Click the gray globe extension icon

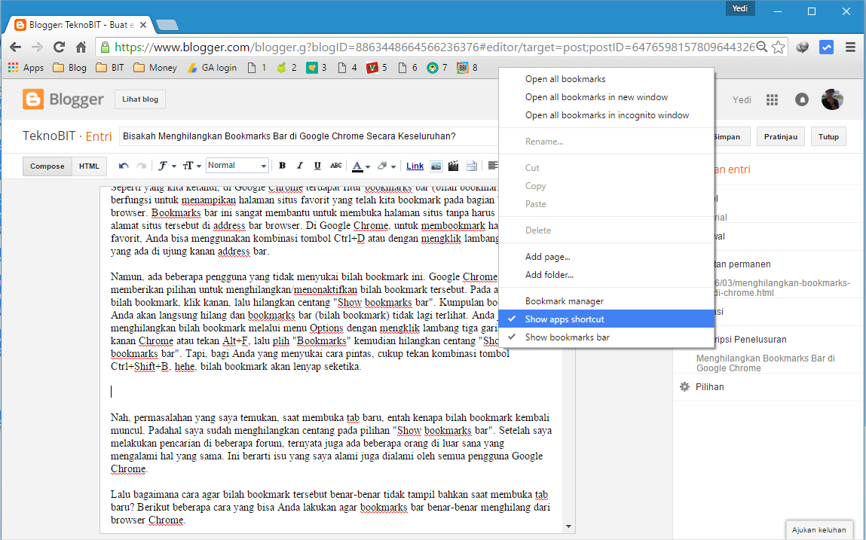pos(803,47)
